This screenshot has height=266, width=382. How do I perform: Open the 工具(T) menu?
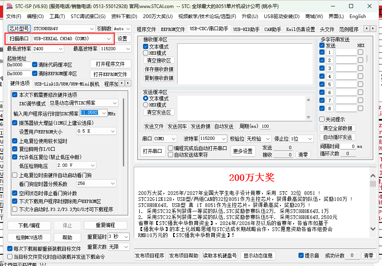(57, 16)
